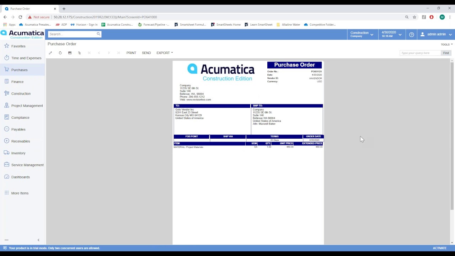Open the Horizon - Sign In bookmark
This screenshot has height=256, width=455.
click(x=84, y=25)
